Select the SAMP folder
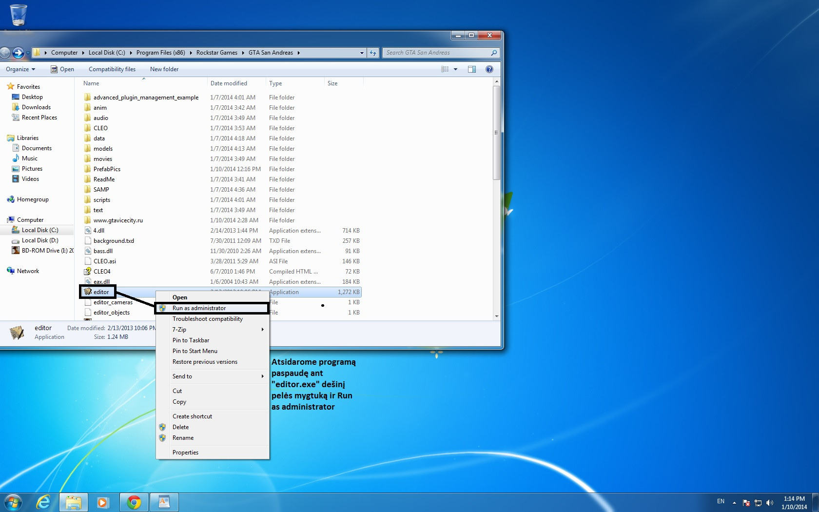This screenshot has height=512, width=819. coord(101,190)
